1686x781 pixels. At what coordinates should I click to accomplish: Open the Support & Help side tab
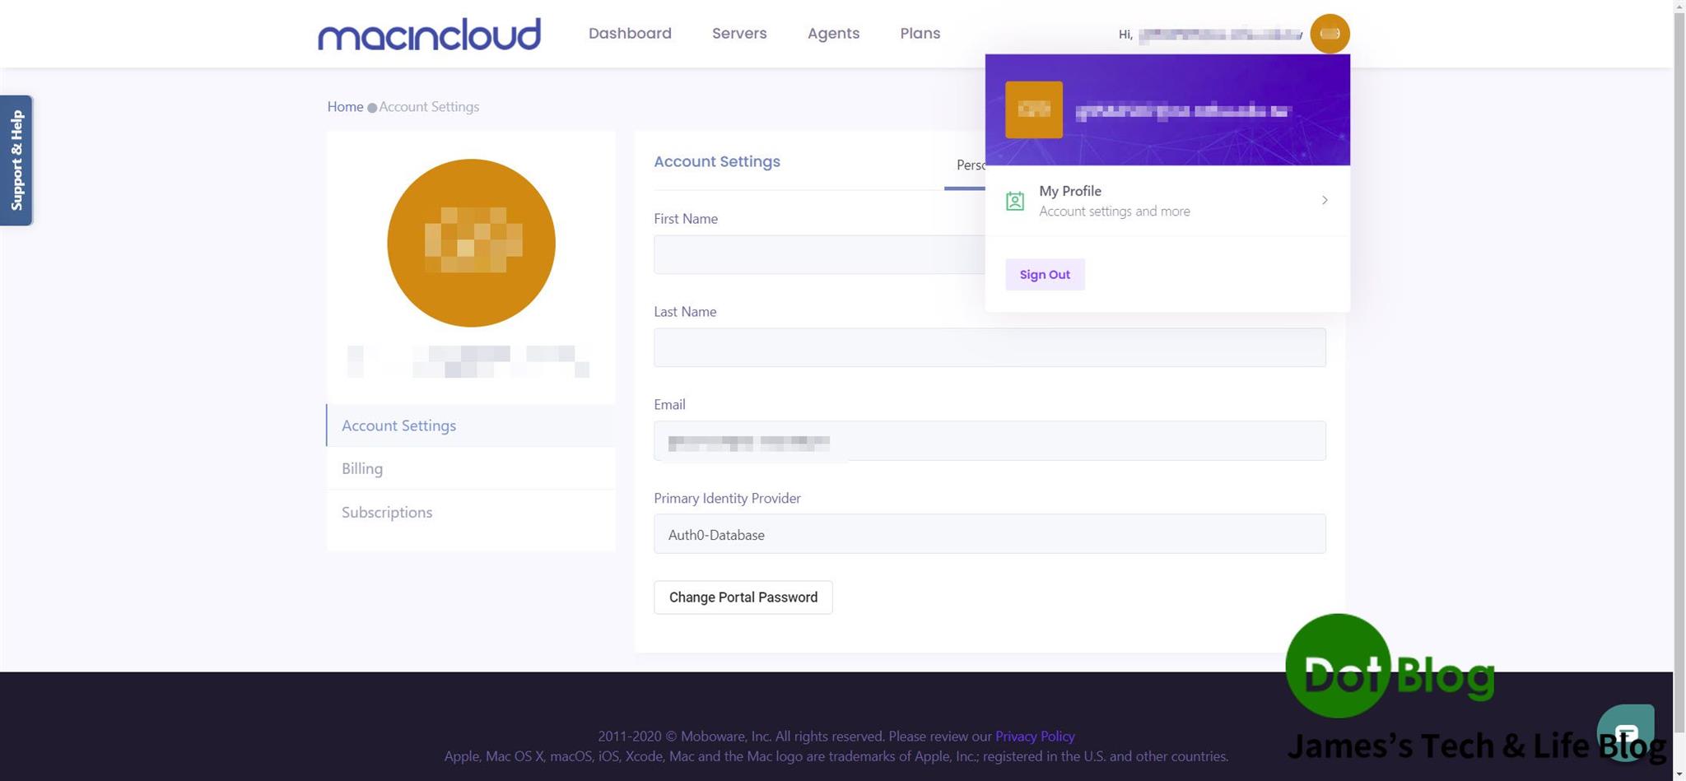coord(16,159)
